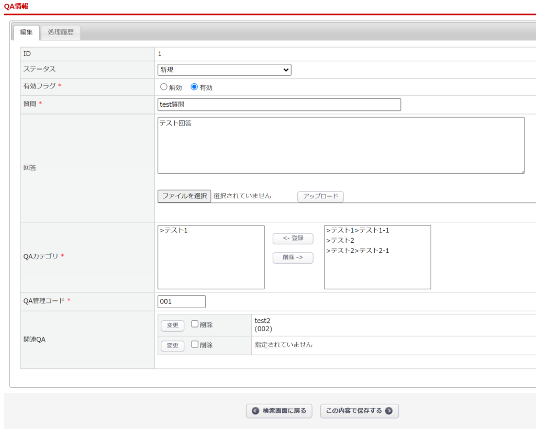The width and height of the screenshot is (536, 429).
Task: Switch to the 処理履歴 tab
Action: click(x=61, y=32)
